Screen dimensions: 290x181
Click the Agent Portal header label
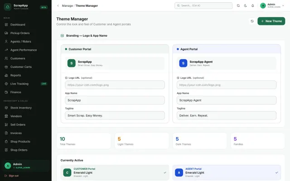click(189, 49)
